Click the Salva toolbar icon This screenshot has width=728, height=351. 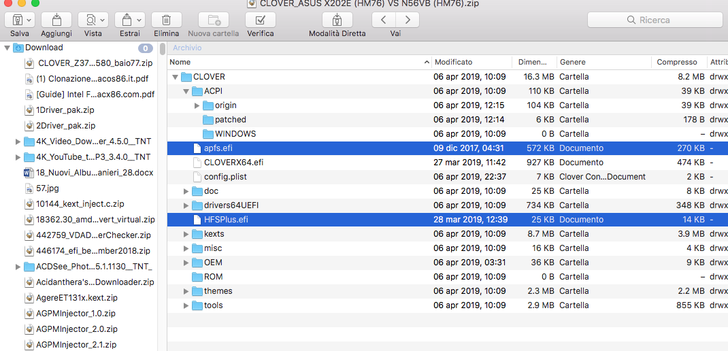(x=17, y=20)
